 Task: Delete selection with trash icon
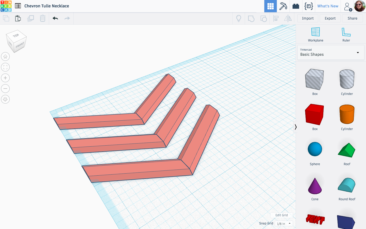coord(43,18)
